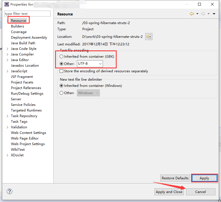Open the back history dropdown arrow
Viewport: 221px width, 202px height.
(197, 14)
